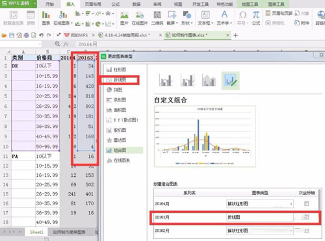Insert a 图片 picture from ribbon
Image resolution: width=325 pixels, height=241 pixels.
point(124,18)
